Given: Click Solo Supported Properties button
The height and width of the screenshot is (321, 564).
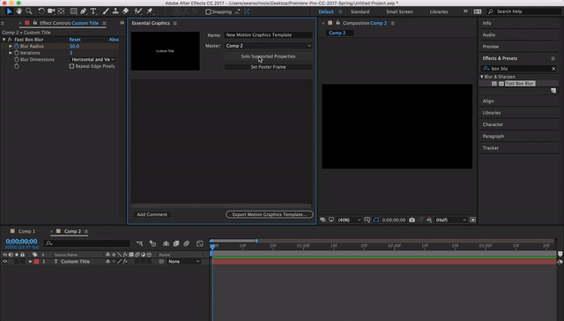Looking at the screenshot, I should click(268, 56).
